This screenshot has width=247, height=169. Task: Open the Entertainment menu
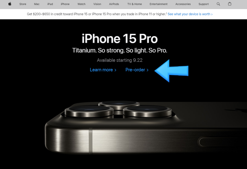pyautogui.click(x=159, y=4)
